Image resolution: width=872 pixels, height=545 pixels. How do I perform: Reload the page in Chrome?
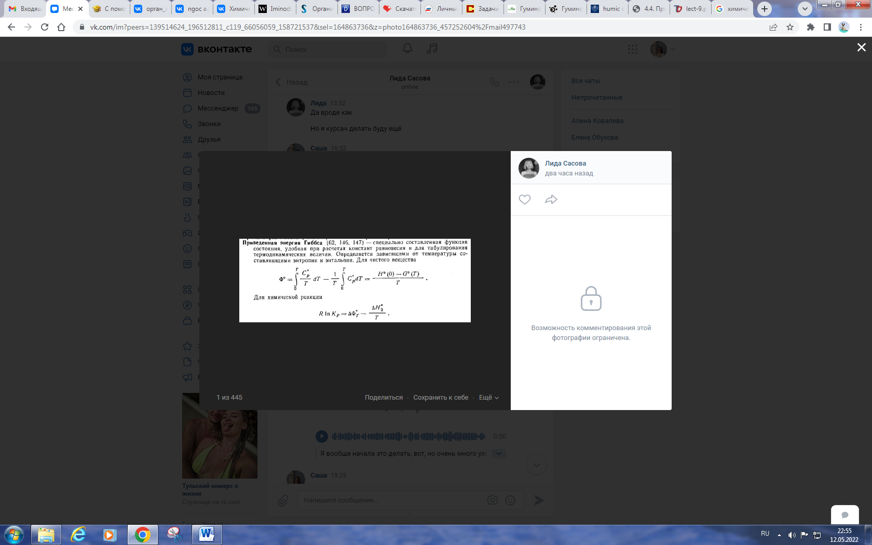tap(45, 27)
